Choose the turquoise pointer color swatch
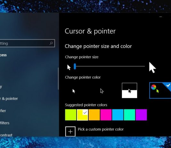This screenshot has width=171, height=148. (x=130, y=115)
